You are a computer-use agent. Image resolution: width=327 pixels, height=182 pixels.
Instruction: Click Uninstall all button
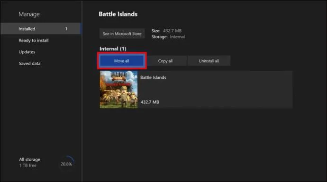[209, 61]
